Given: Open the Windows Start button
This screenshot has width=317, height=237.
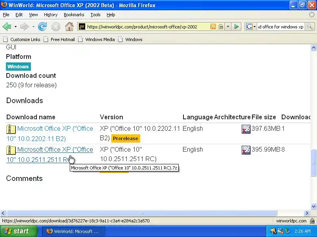Looking at the screenshot, I should pos(19,231).
